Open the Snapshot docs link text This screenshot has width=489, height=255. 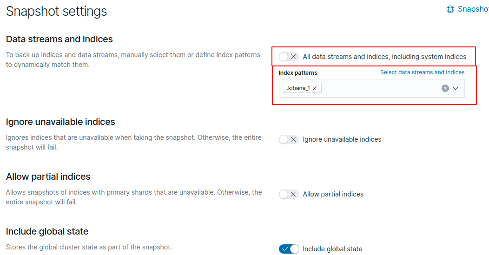tap(473, 9)
